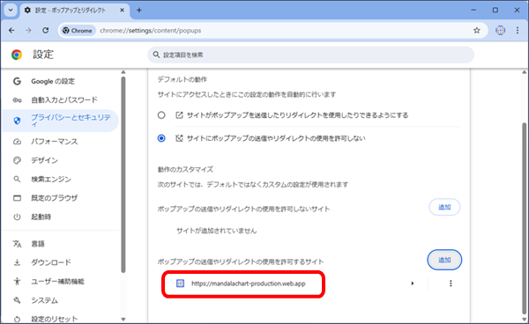529x324 pixels.
Task: Click the address bar URL chrome://settings/content/popups
Action: pyautogui.click(x=151, y=31)
